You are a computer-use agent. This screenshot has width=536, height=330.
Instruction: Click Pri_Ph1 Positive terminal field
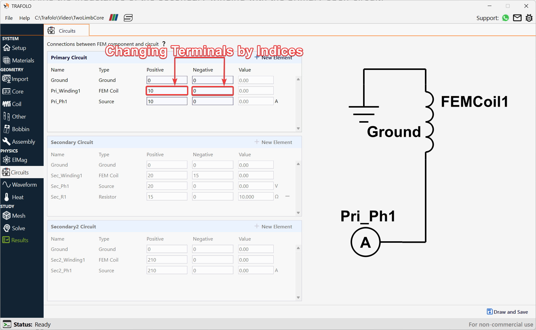(x=167, y=101)
